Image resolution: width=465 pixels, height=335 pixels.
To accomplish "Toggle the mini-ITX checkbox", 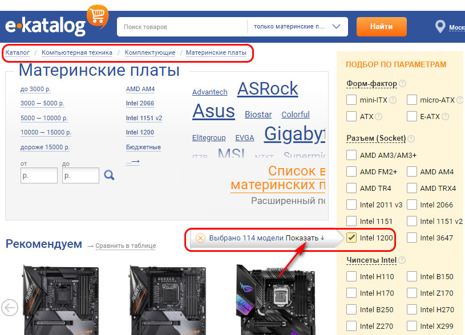I will point(351,100).
